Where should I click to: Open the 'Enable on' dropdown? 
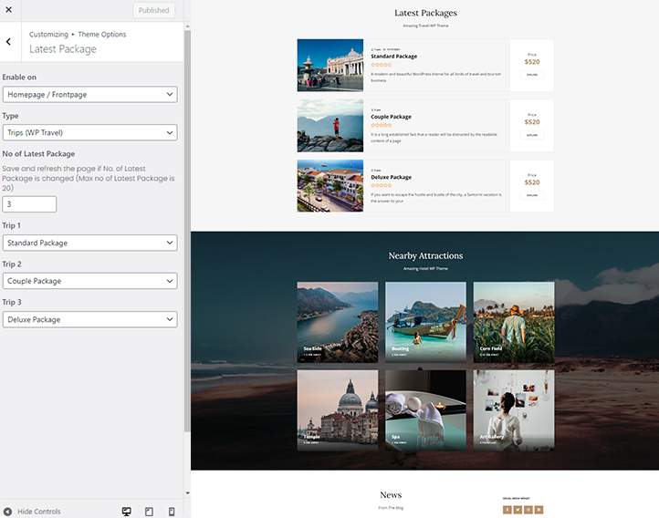pyautogui.click(x=89, y=94)
